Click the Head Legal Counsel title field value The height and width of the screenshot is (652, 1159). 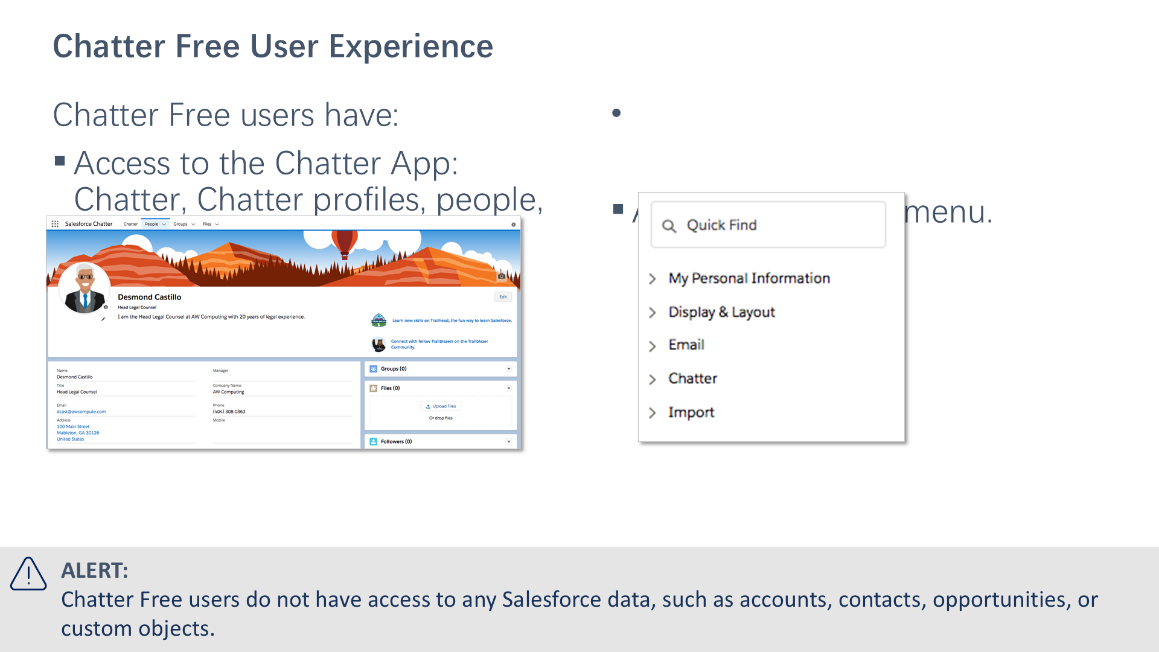(77, 392)
